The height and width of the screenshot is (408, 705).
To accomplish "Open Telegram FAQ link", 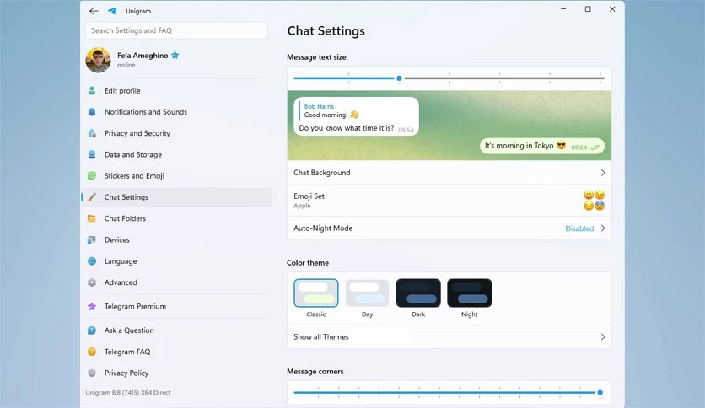I will [x=177, y=352].
